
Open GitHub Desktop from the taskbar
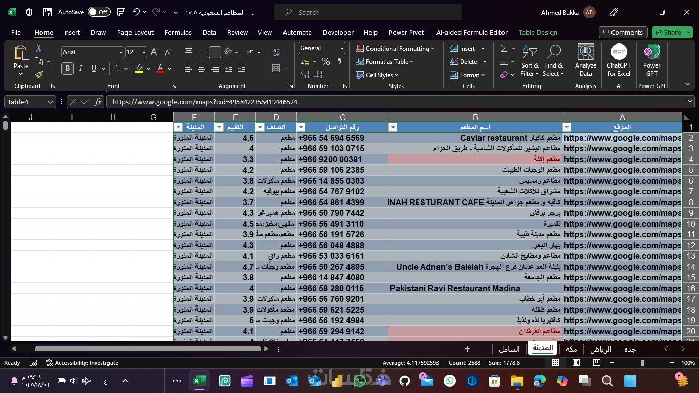coord(405,381)
